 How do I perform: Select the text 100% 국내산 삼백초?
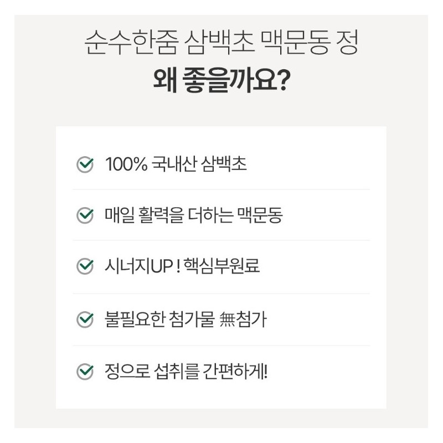(x=176, y=164)
